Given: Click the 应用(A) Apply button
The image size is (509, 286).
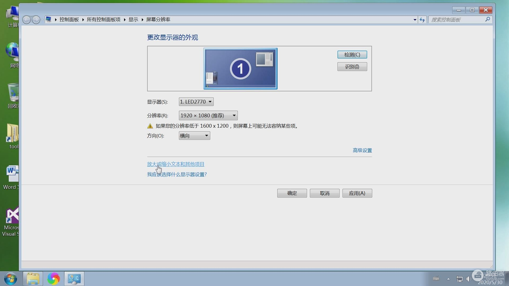Looking at the screenshot, I should [357, 193].
